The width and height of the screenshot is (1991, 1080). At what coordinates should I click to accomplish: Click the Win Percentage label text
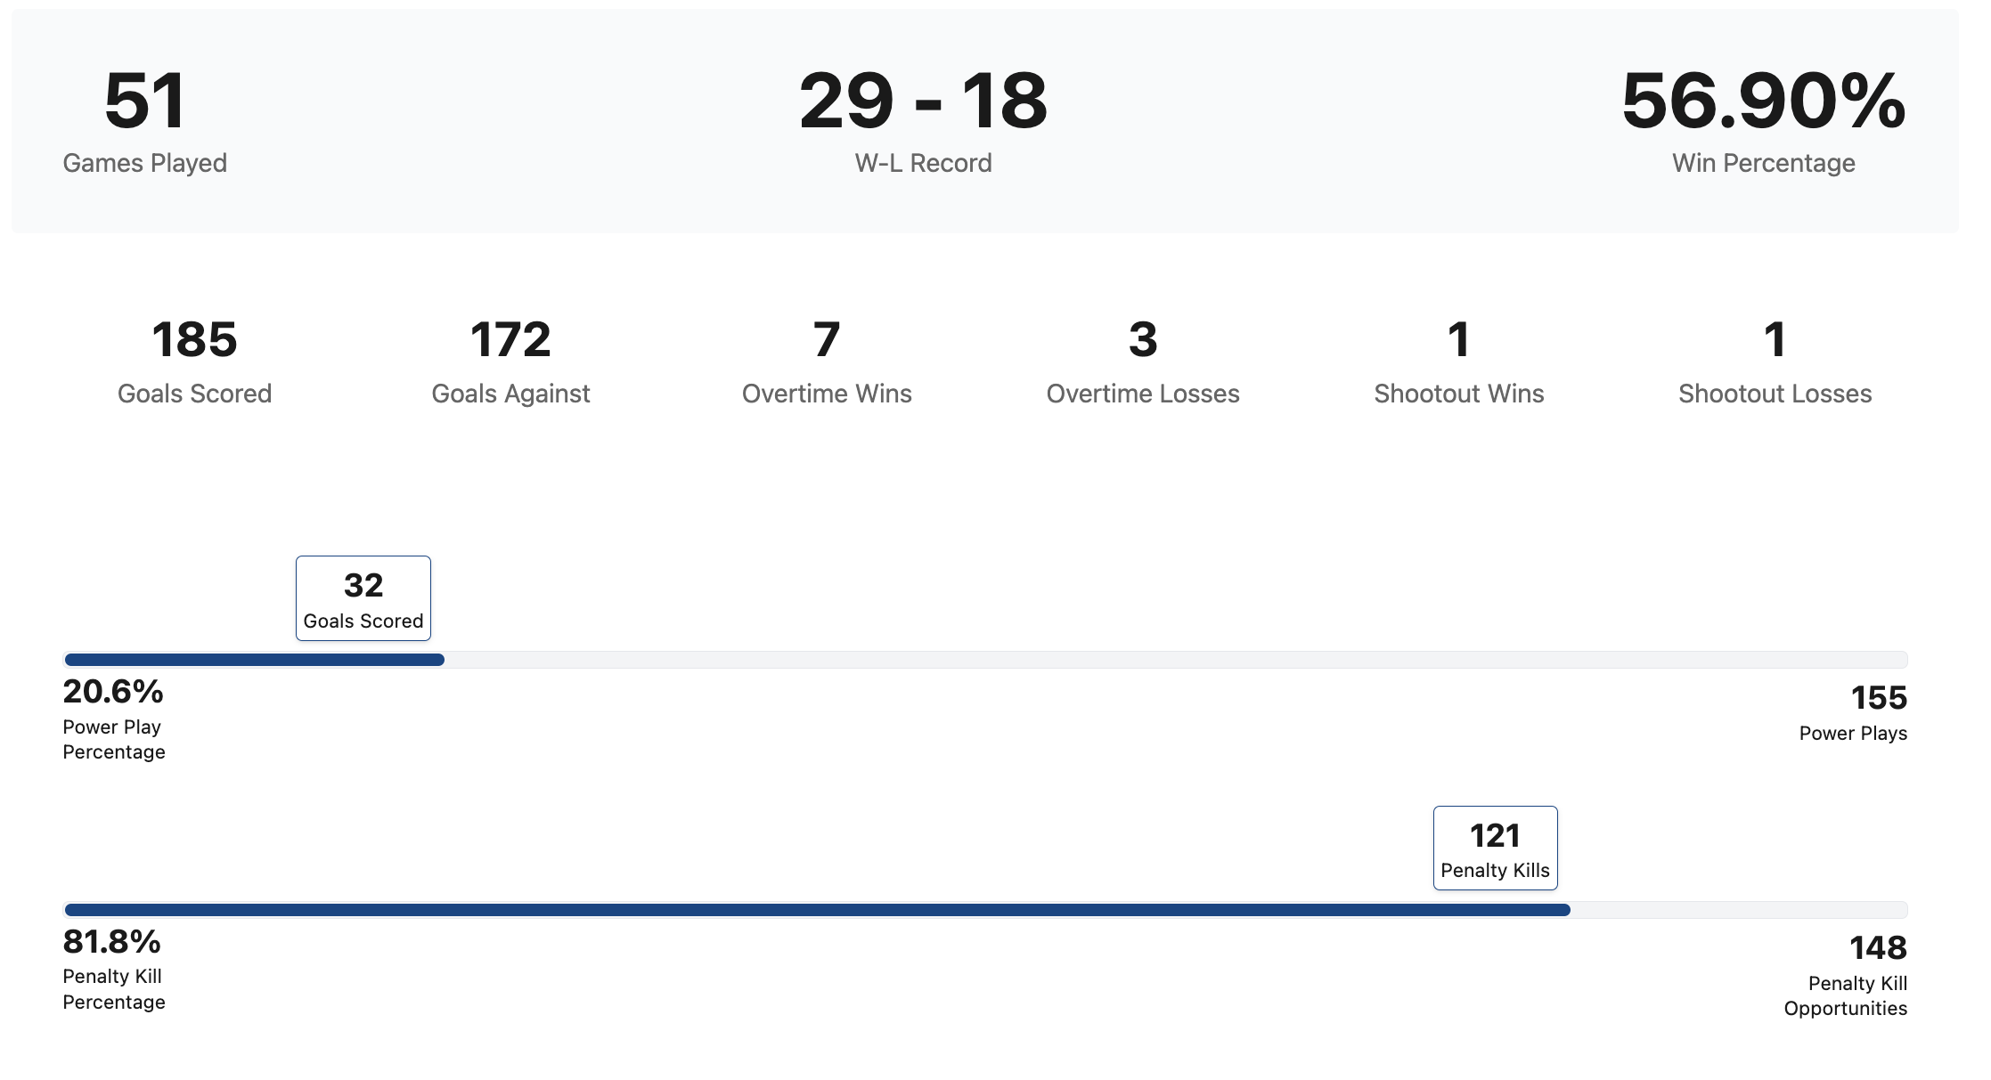point(1763,163)
